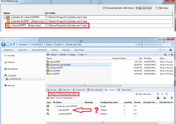Click the Cube.SLDPRT part icon in file list

click(47, 61)
